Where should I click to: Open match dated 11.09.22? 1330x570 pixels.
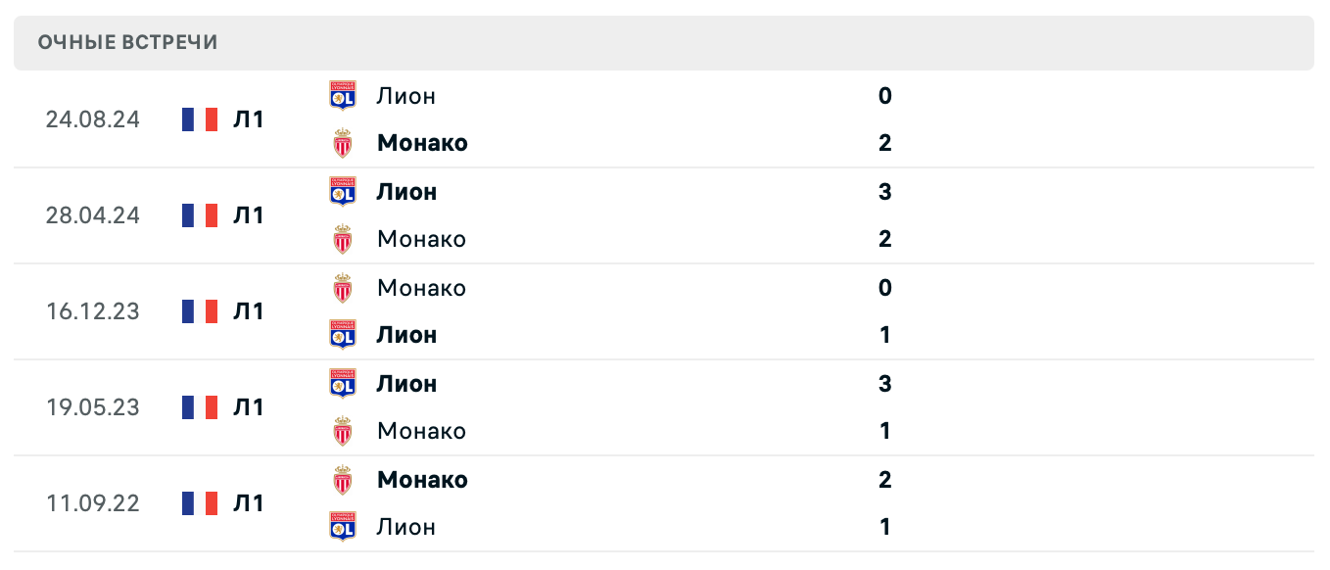pos(93,503)
